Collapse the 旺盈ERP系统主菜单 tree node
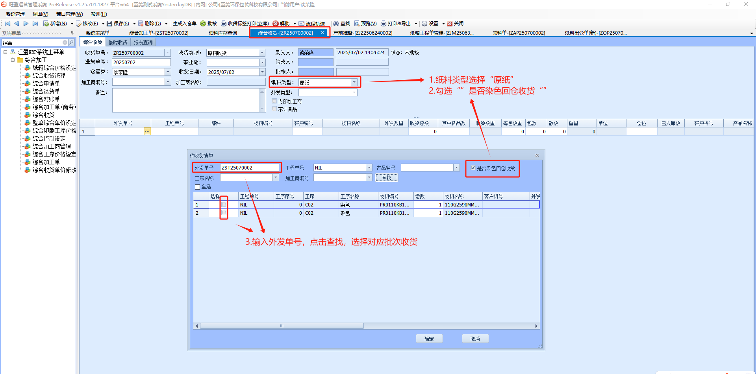This screenshot has height=374, width=756. [6, 52]
